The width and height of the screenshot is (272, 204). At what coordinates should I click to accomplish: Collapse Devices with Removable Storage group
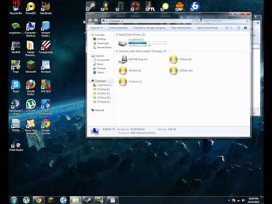pos(117,51)
